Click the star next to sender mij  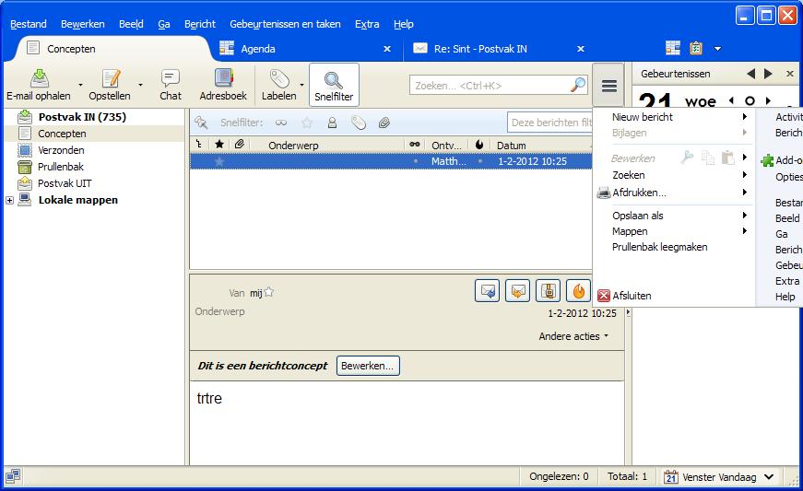(269, 293)
